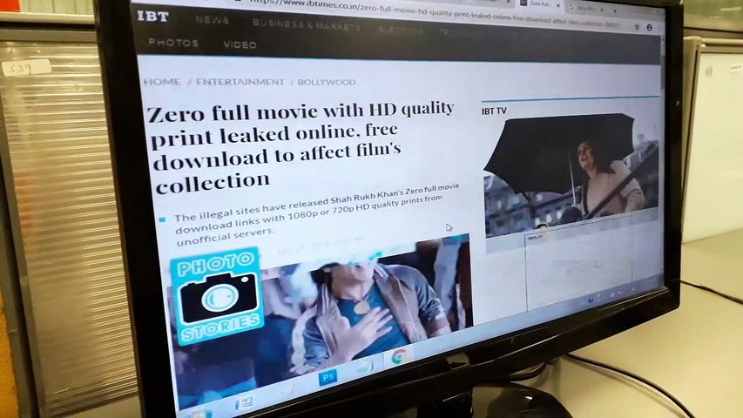Open the BUSINESS & MARKETS section

(306, 24)
